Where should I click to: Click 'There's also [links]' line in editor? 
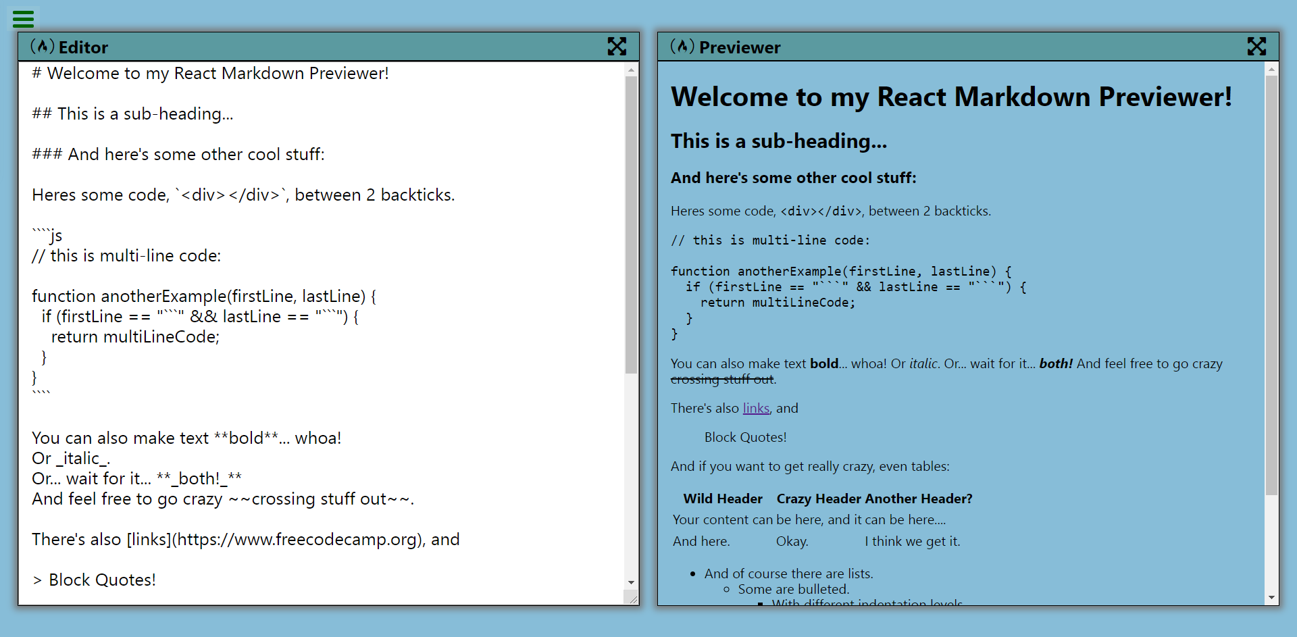(x=246, y=539)
